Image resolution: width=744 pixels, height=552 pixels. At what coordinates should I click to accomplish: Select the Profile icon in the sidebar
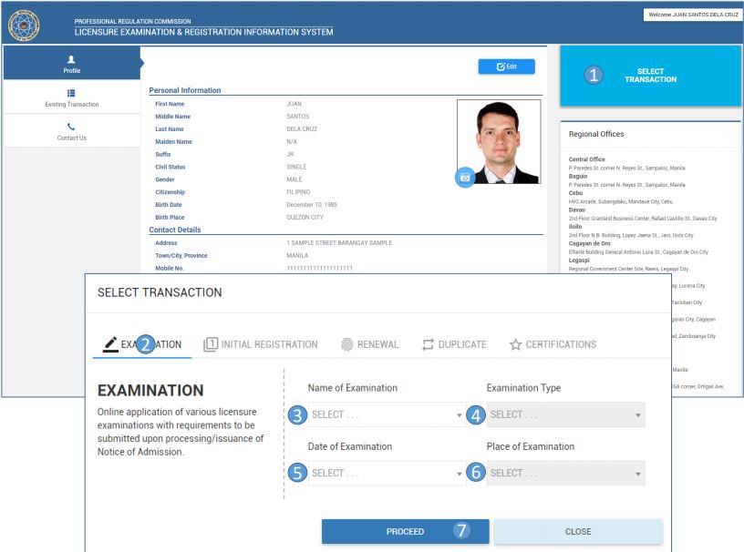click(x=72, y=61)
